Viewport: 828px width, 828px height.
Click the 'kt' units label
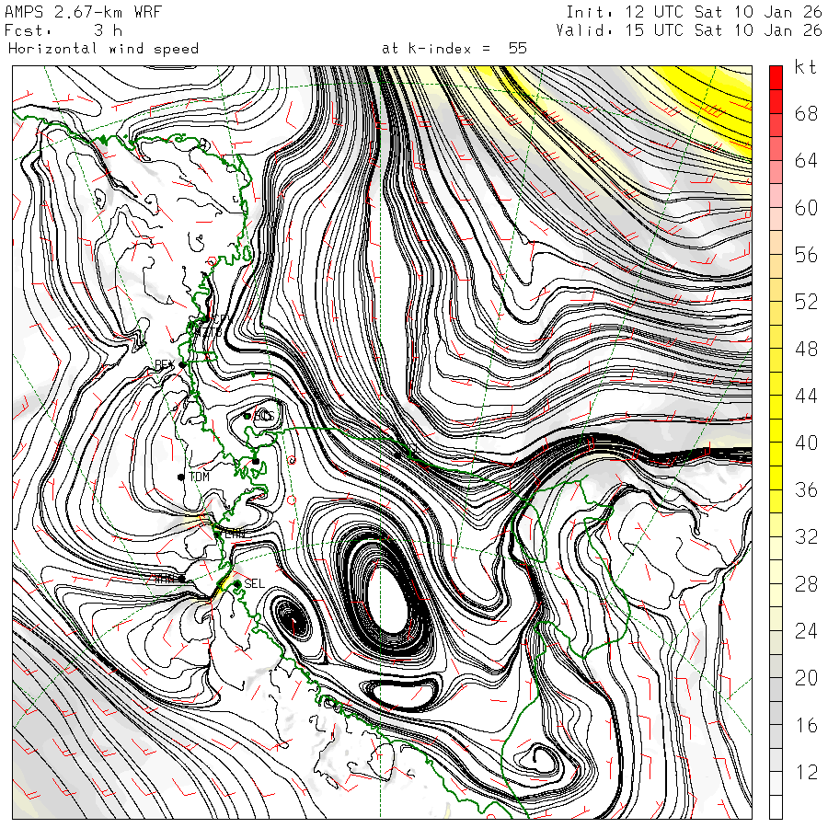click(x=806, y=68)
